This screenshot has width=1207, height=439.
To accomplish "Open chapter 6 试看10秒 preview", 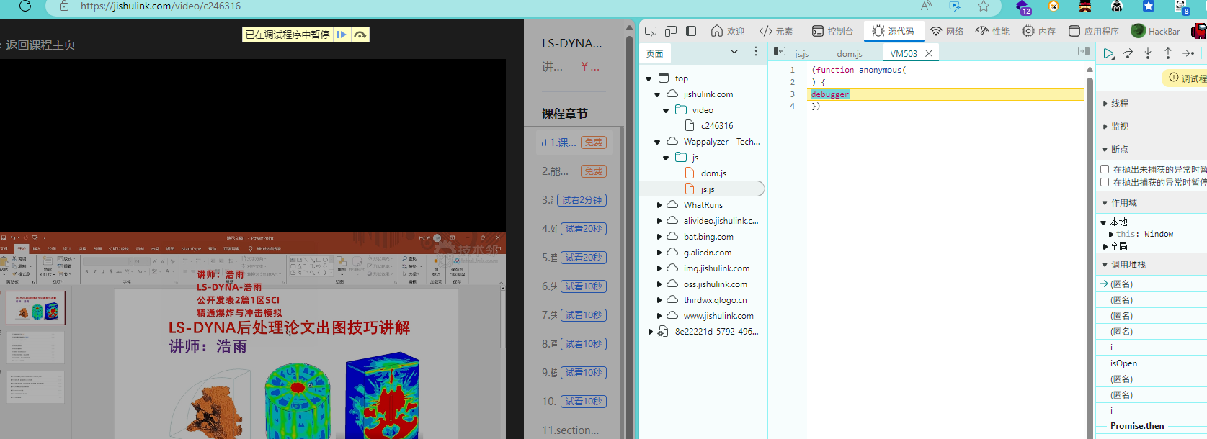I will [x=584, y=286].
